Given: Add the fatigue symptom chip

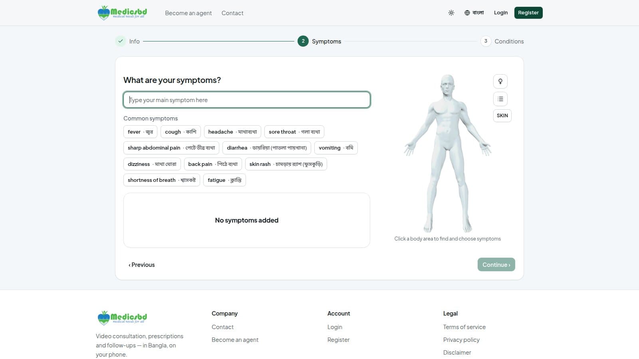Looking at the screenshot, I should coord(224,180).
